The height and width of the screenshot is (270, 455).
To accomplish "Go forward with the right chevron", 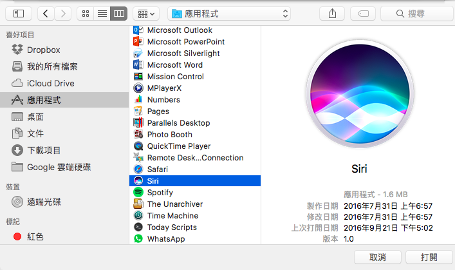I will pos(63,14).
